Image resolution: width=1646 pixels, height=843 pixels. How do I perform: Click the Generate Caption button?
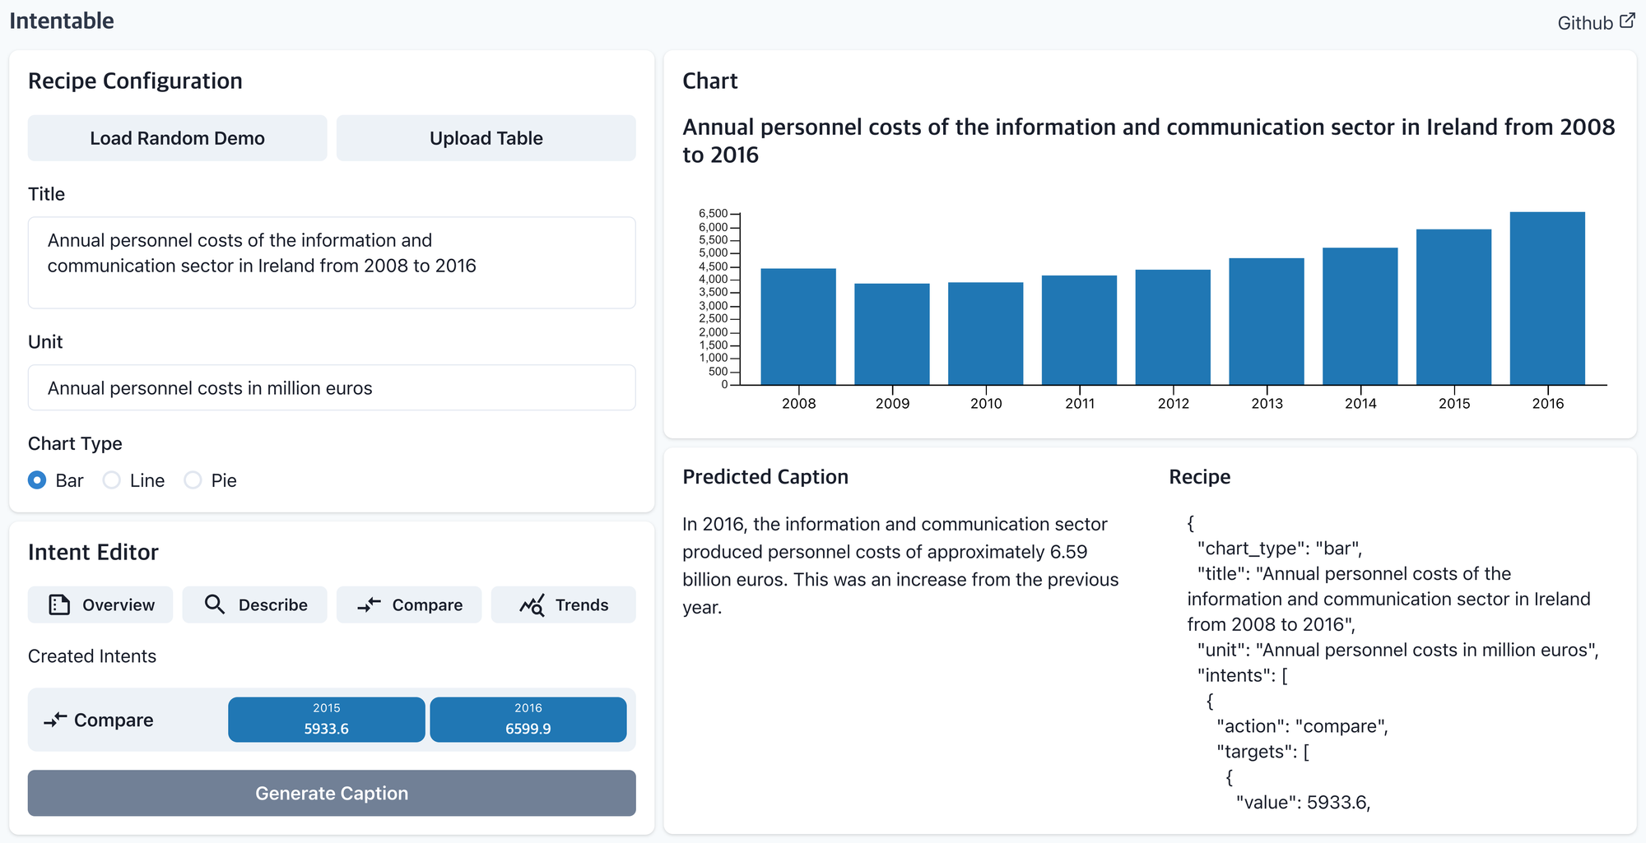(332, 793)
